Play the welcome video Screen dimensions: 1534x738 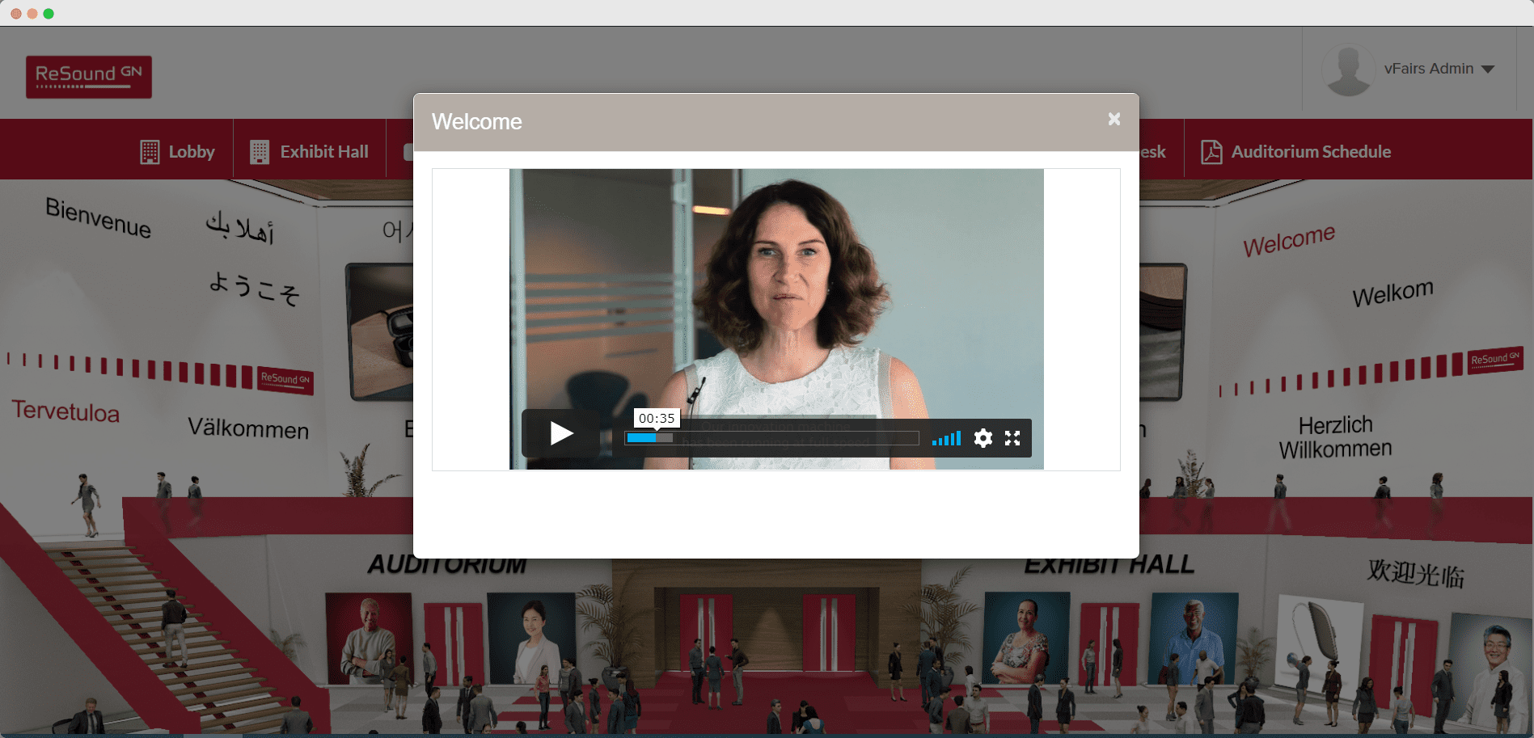(x=561, y=434)
